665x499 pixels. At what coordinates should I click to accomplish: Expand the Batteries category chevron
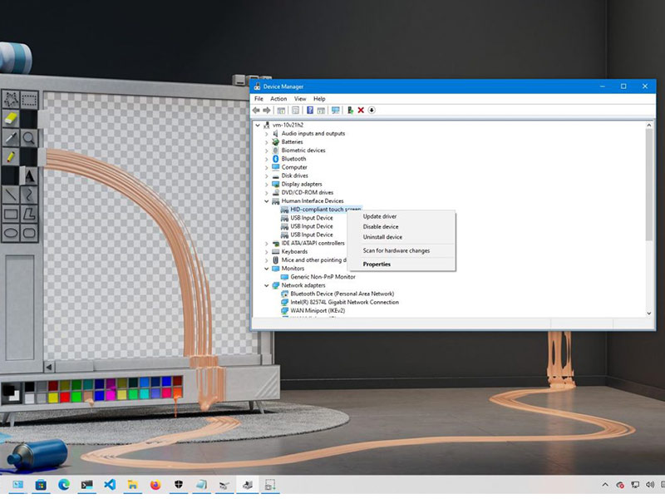click(266, 142)
